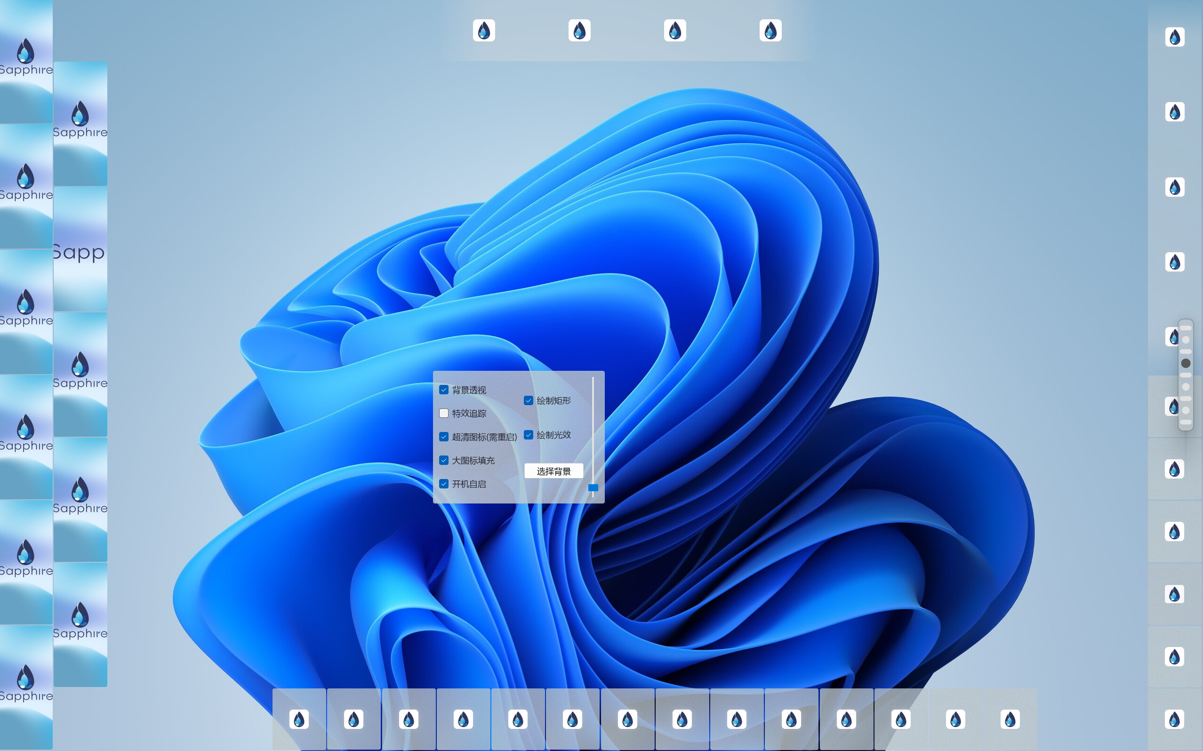Open the rightmost droplet icon in the top row
1203x751 pixels.
pyautogui.click(x=770, y=30)
